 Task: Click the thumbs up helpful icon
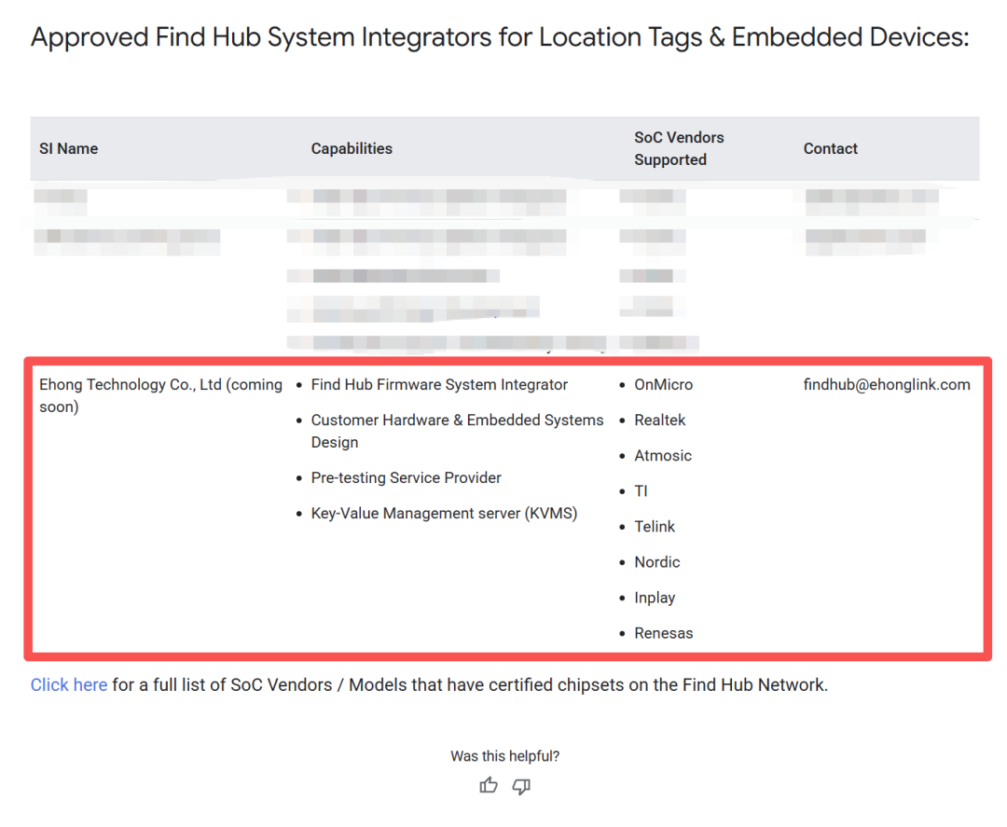pos(488,785)
